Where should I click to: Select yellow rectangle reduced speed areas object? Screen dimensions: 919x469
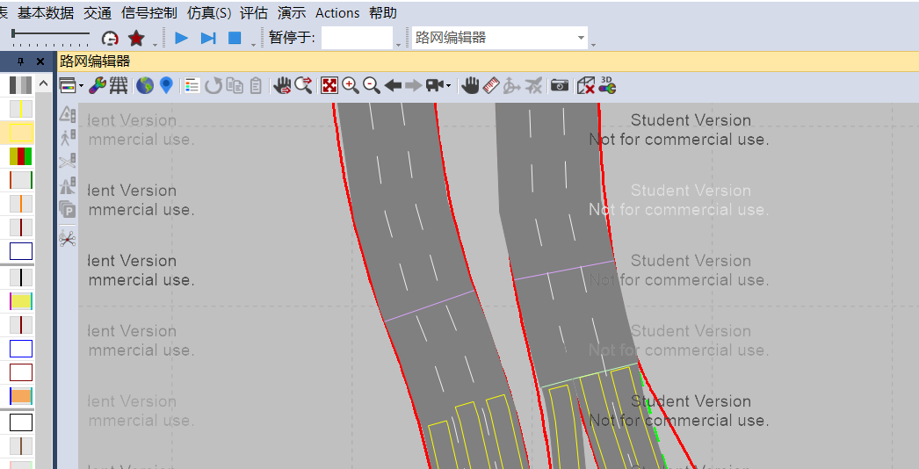click(x=20, y=133)
